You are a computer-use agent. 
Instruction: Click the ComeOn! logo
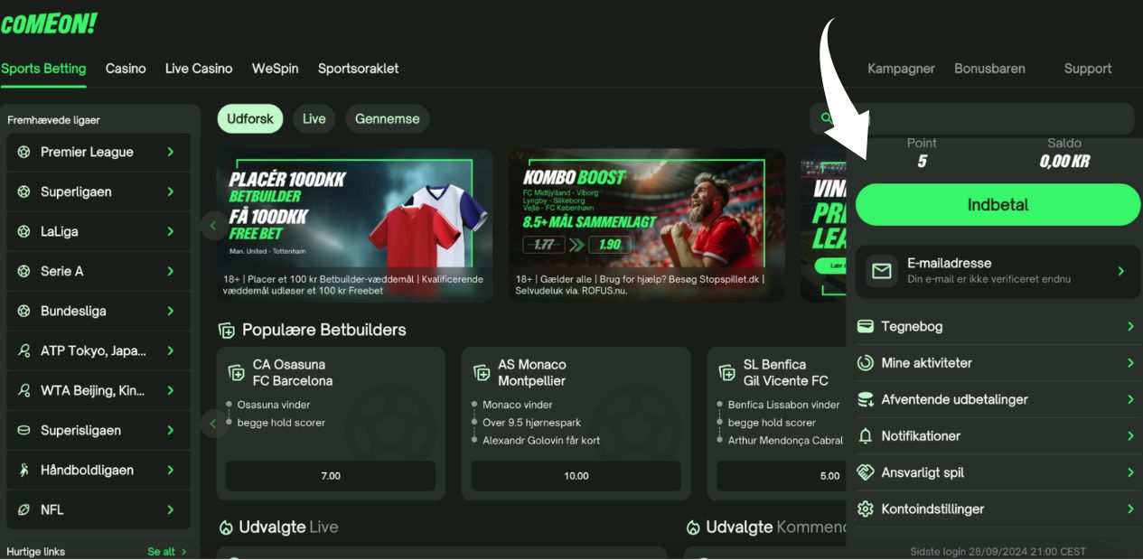pos(49,24)
